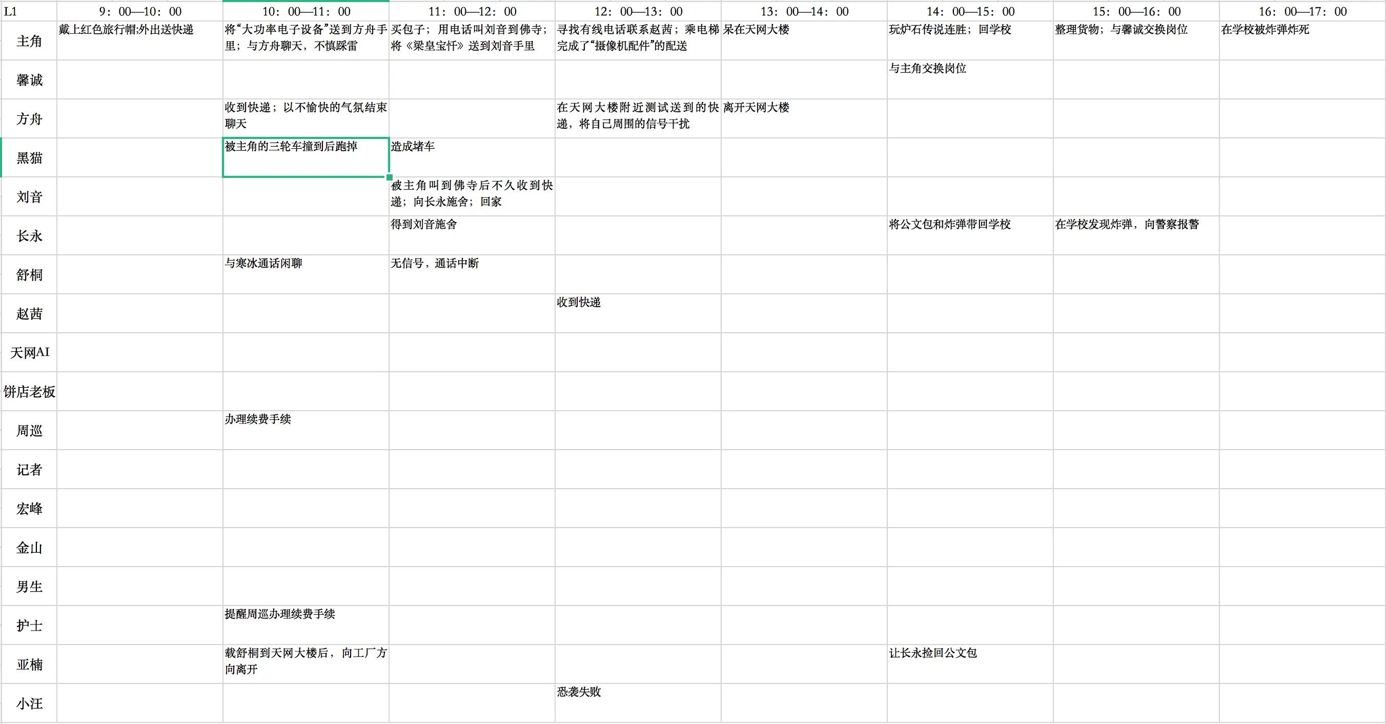Click cell '造成堵车'
Screen dimensions: 1386x724
[472, 158]
